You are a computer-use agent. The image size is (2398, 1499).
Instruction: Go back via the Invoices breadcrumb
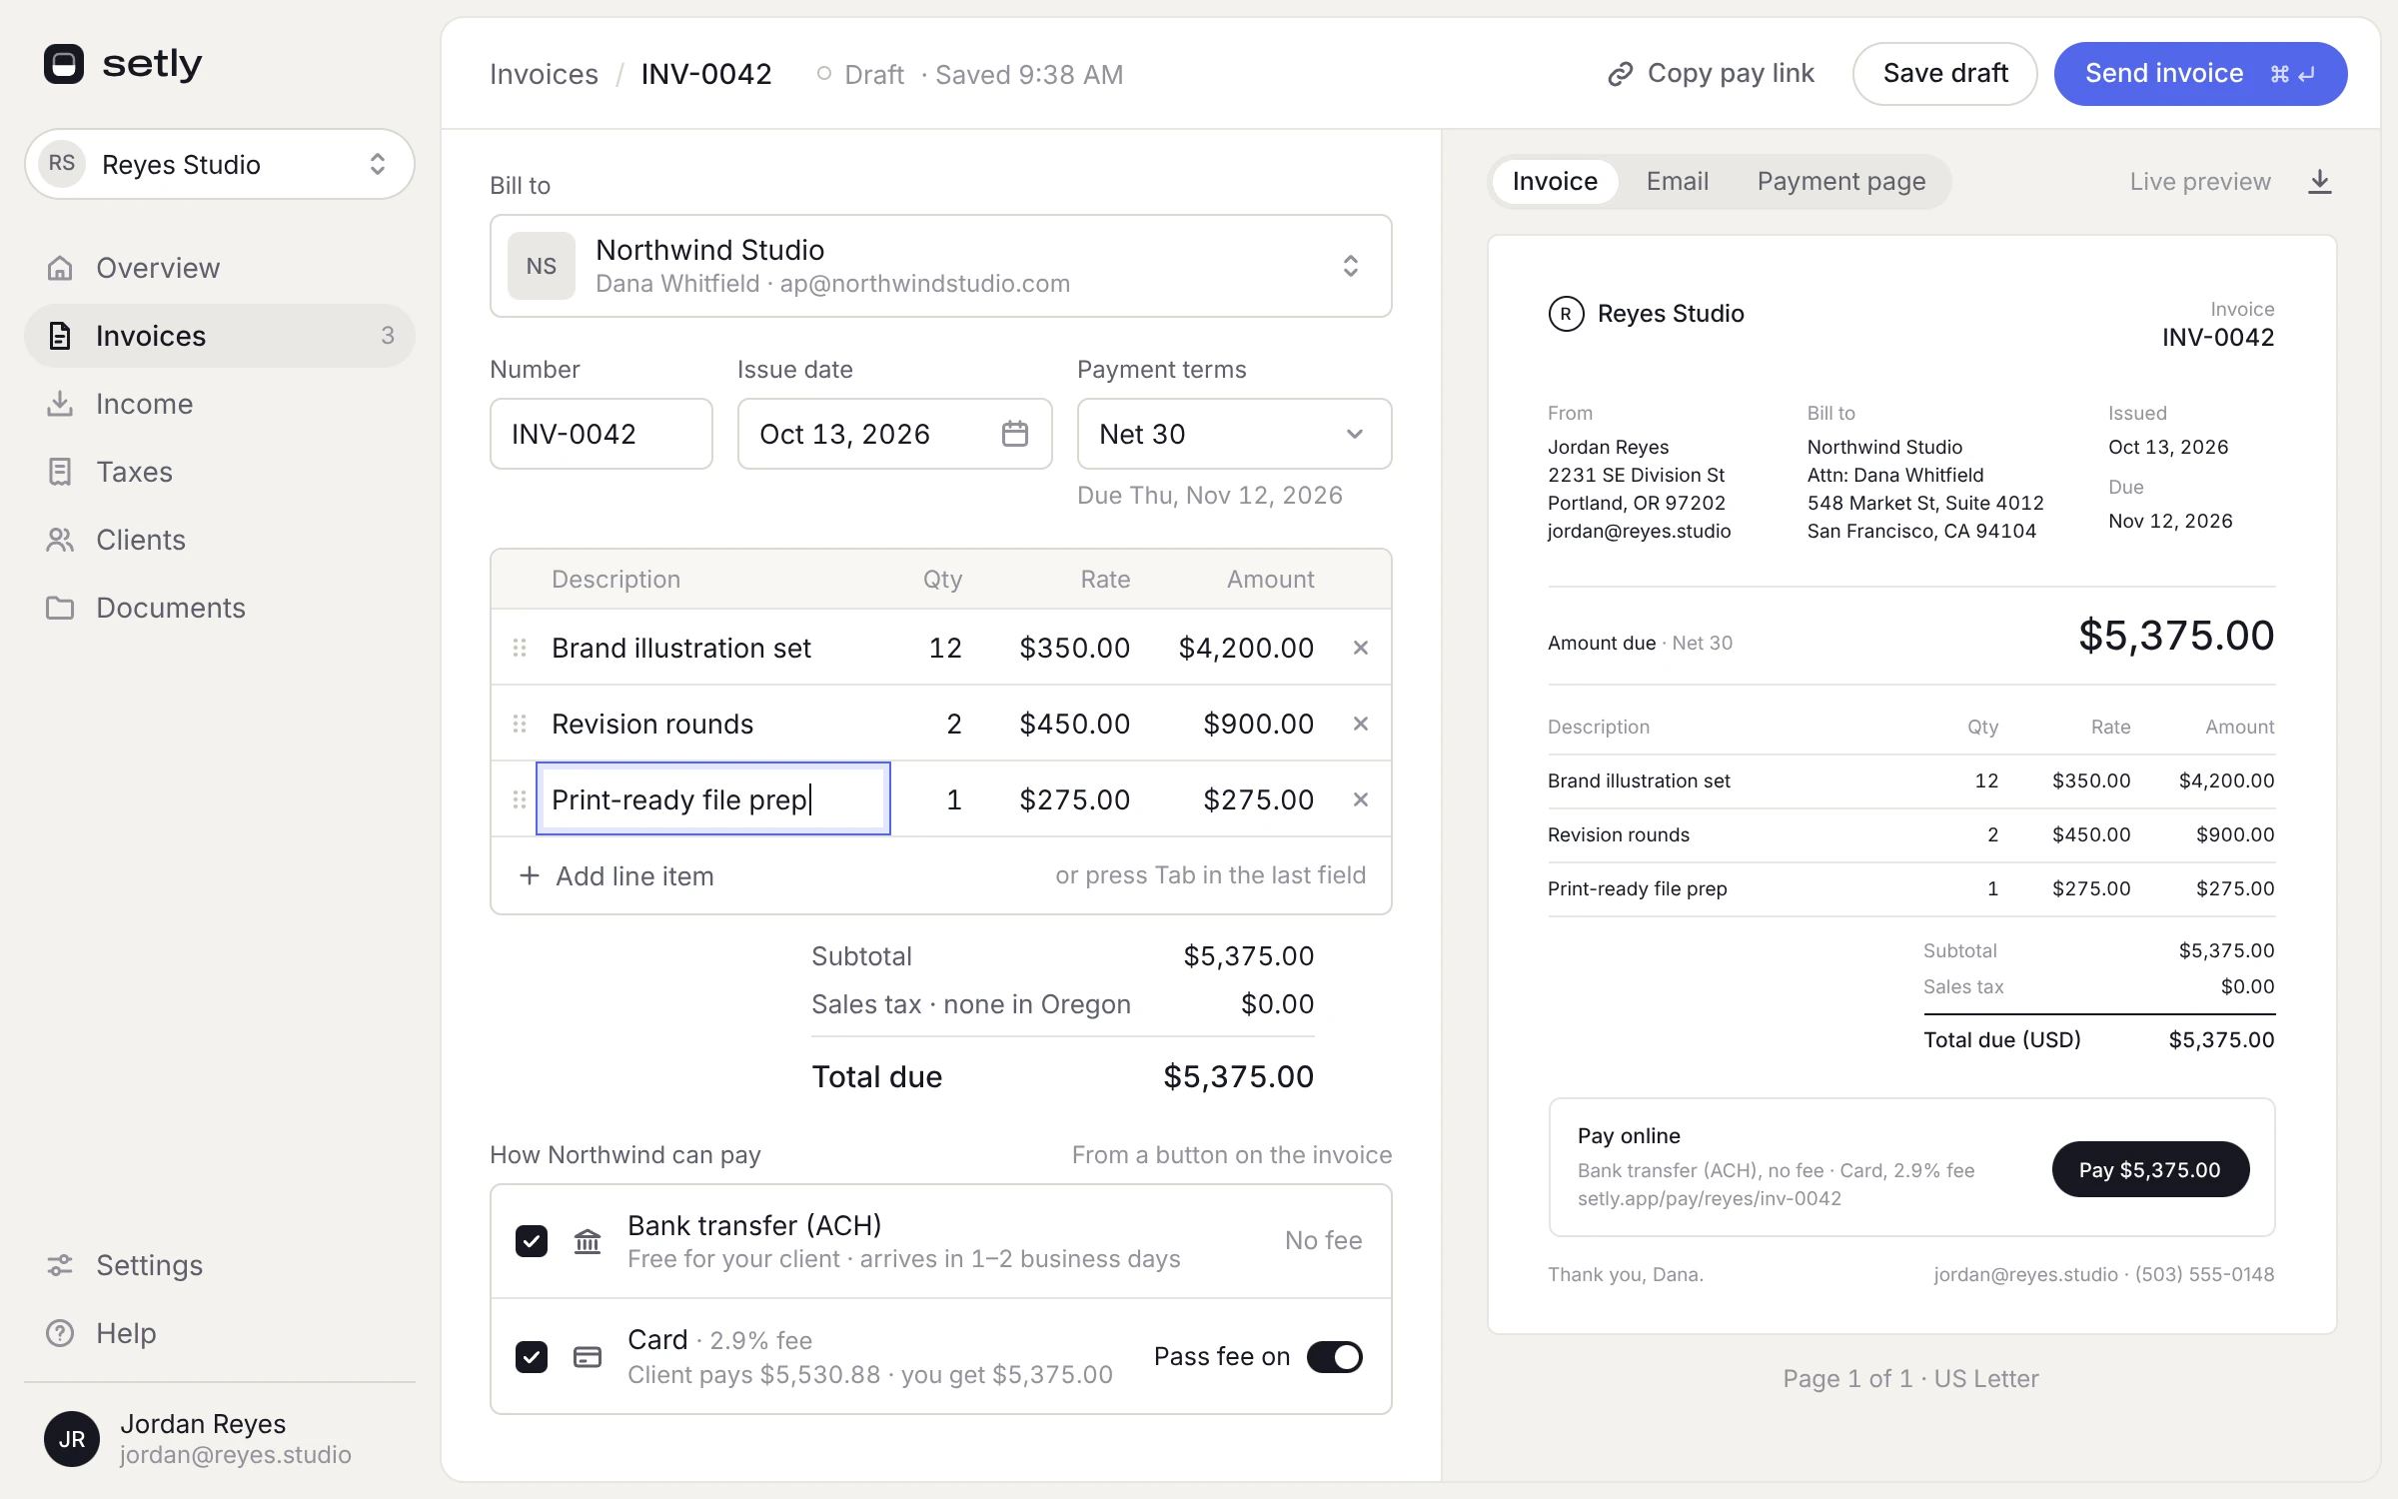(x=544, y=74)
